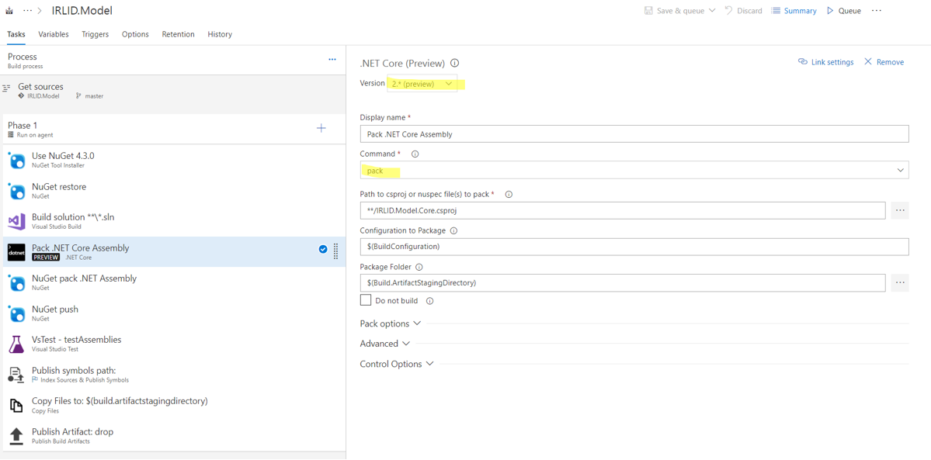The width and height of the screenshot is (931, 460).
Task: Click the Copy Files task icon
Action: [16, 406]
